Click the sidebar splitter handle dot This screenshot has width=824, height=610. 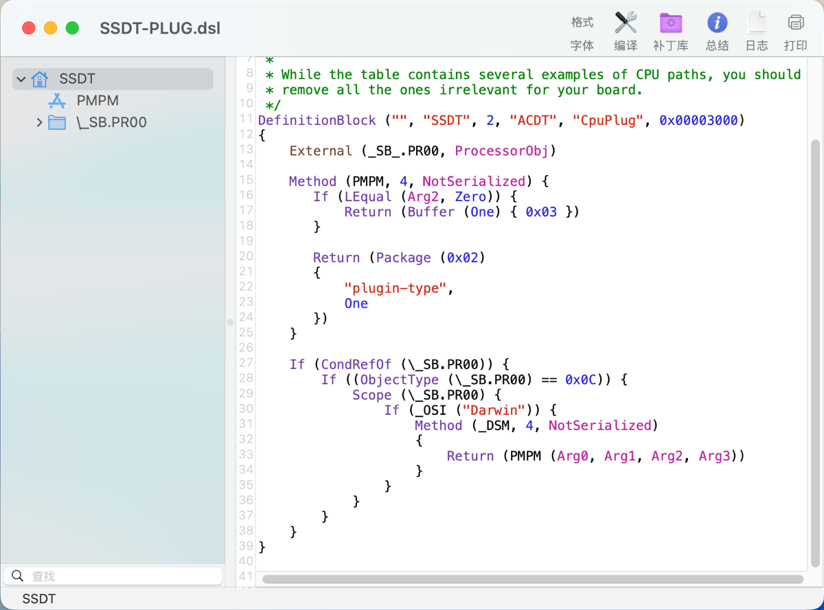(230, 320)
